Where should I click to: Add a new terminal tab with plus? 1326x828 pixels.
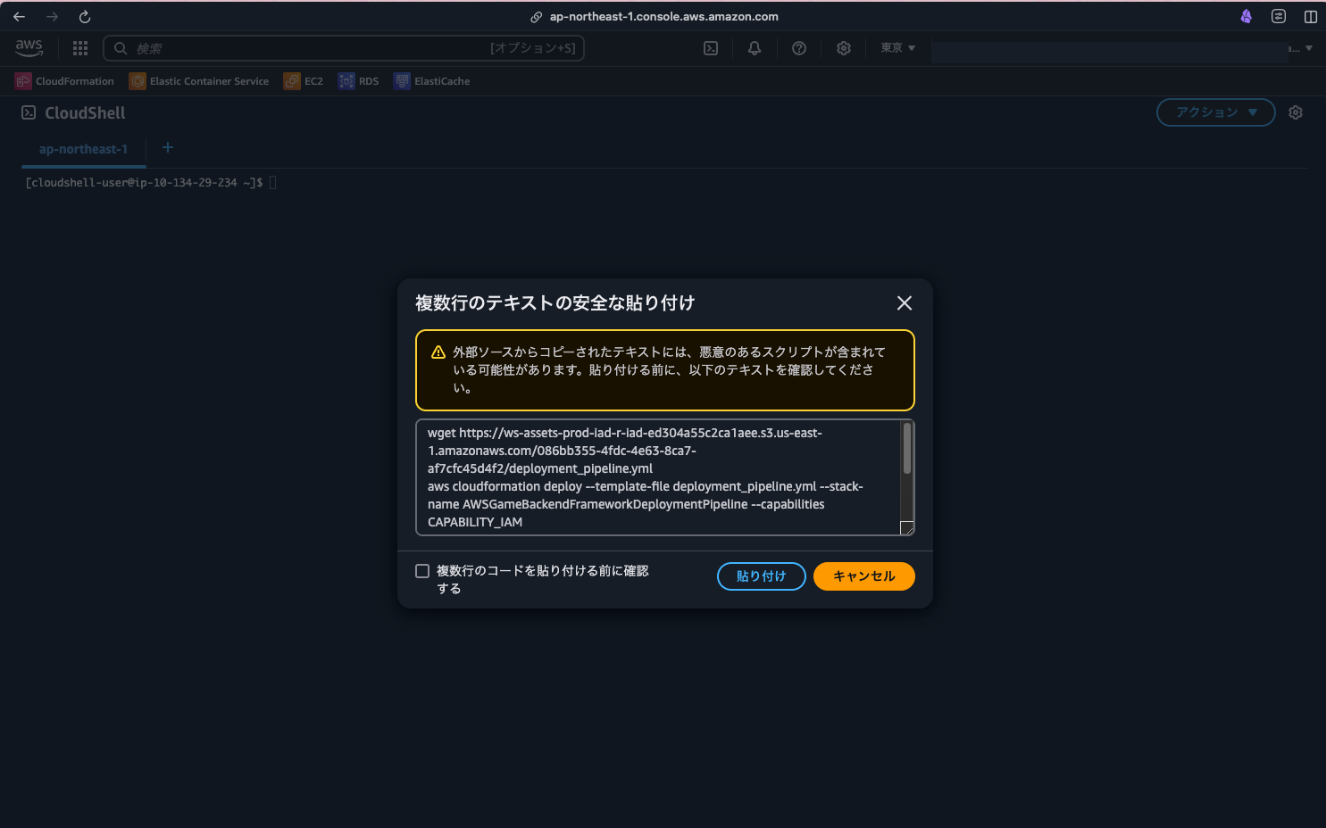pyautogui.click(x=167, y=147)
